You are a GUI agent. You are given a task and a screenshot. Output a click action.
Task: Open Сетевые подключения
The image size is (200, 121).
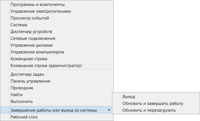coord(33,38)
